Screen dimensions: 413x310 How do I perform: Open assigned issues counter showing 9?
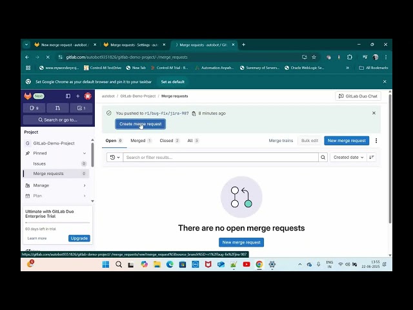tap(34, 108)
